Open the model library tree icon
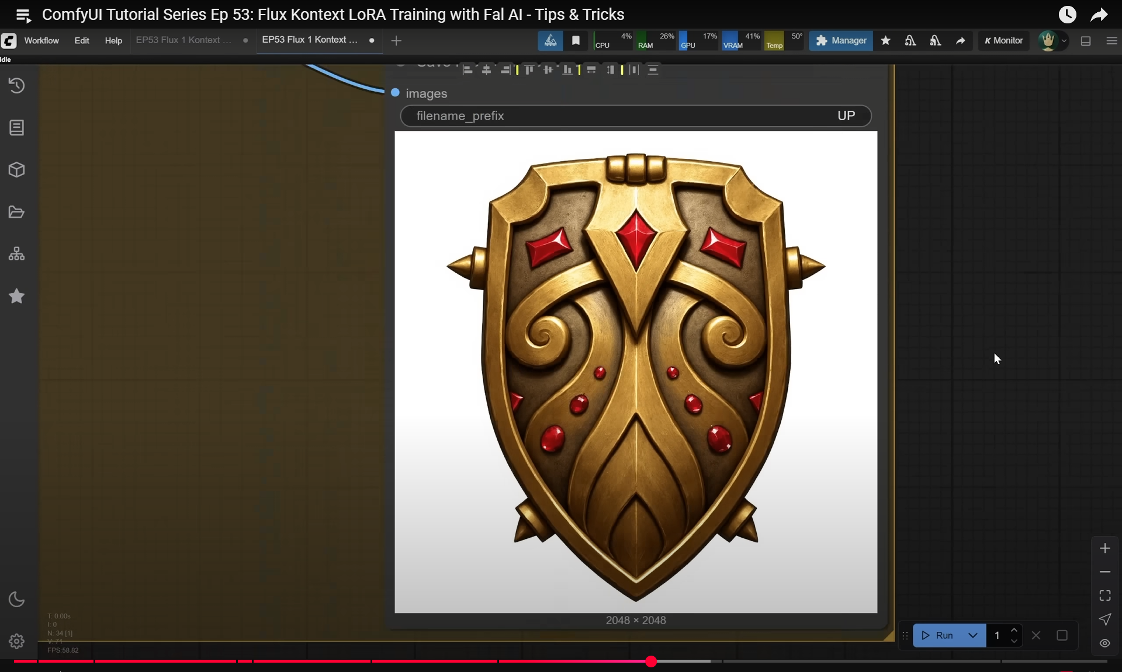Screen dimensions: 1122x672 tap(16, 254)
